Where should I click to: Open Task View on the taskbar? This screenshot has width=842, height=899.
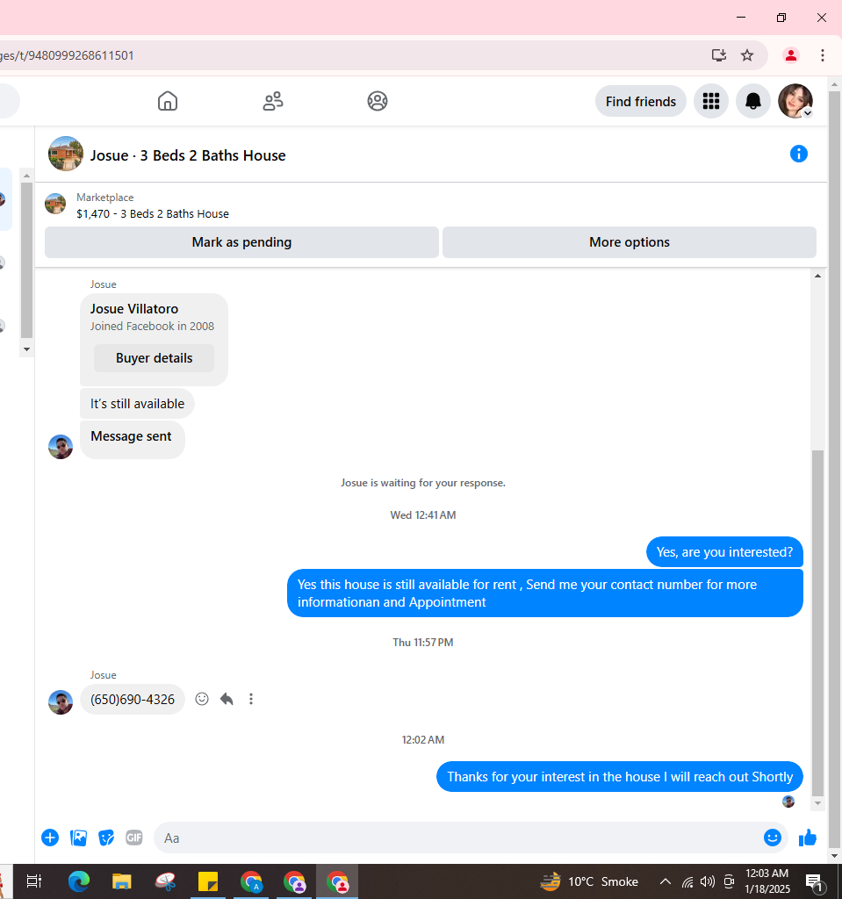[x=34, y=881]
